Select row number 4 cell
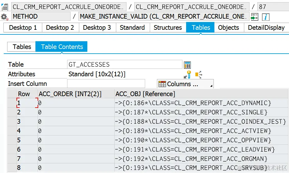289x173 pixels. (27, 131)
